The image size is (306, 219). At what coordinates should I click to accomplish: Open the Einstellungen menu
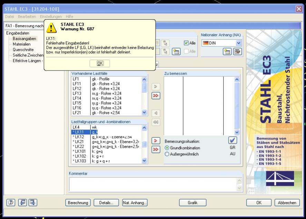tap(51, 17)
